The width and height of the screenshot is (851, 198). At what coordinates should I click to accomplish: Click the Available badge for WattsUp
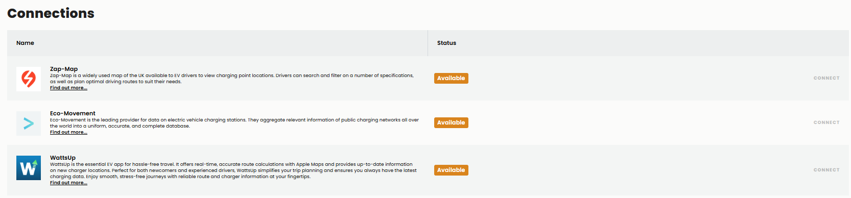tap(451, 170)
